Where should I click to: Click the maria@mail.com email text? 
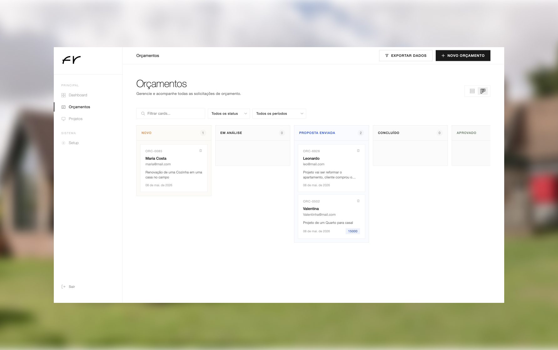pos(158,164)
